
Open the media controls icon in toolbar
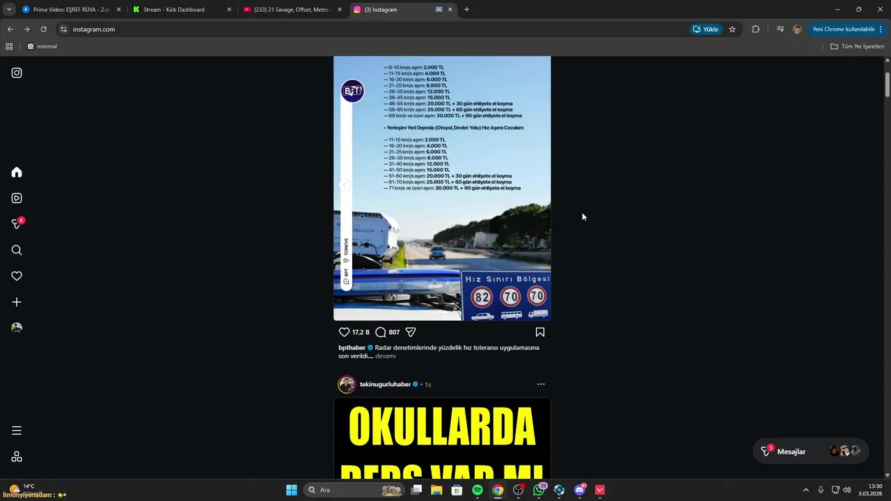pyautogui.click(x=780, y=29)
